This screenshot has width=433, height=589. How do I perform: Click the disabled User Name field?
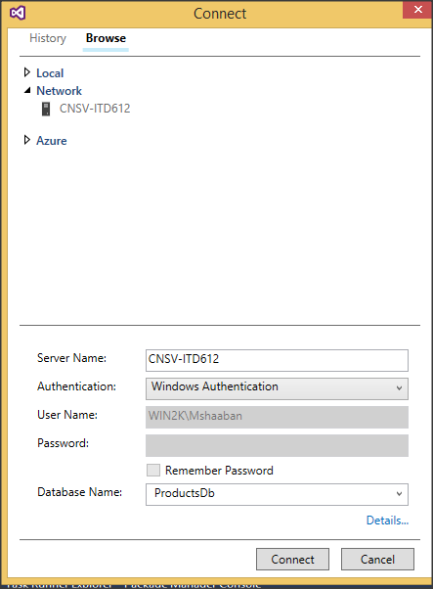[277, 417]
